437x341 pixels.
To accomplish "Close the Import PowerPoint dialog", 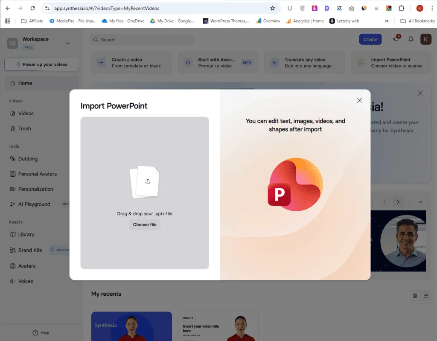I will pyautogui.click(x=359, y=100).
